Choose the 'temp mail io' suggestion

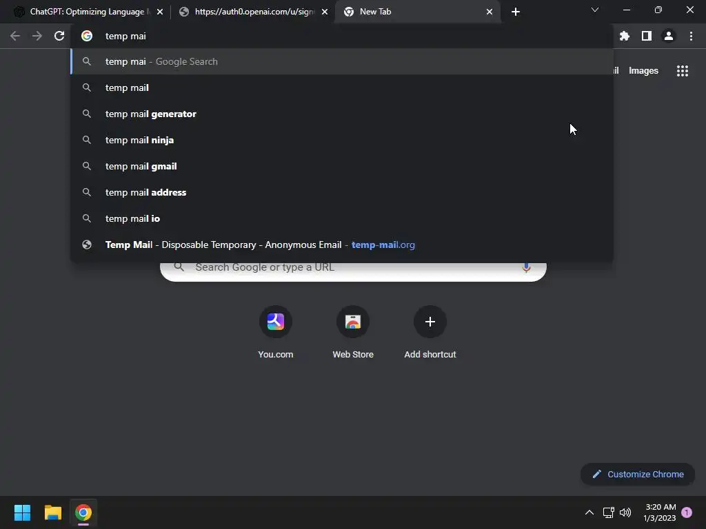coord(342,218)
